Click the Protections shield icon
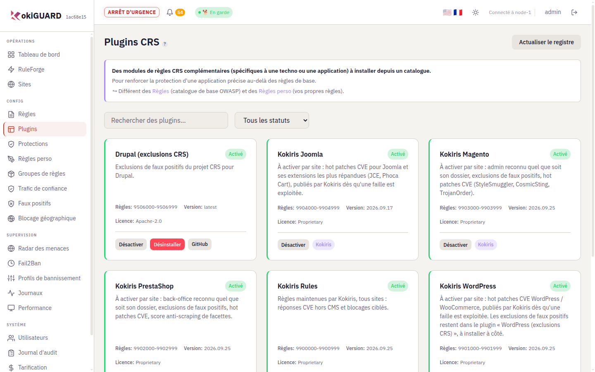Viewport: 595px width, 372px height. 11,144
